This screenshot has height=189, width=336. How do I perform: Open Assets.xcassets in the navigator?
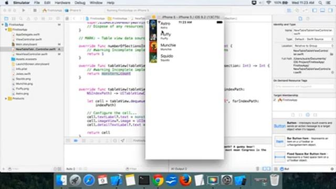pyautogui.click(x=26, y=59)
